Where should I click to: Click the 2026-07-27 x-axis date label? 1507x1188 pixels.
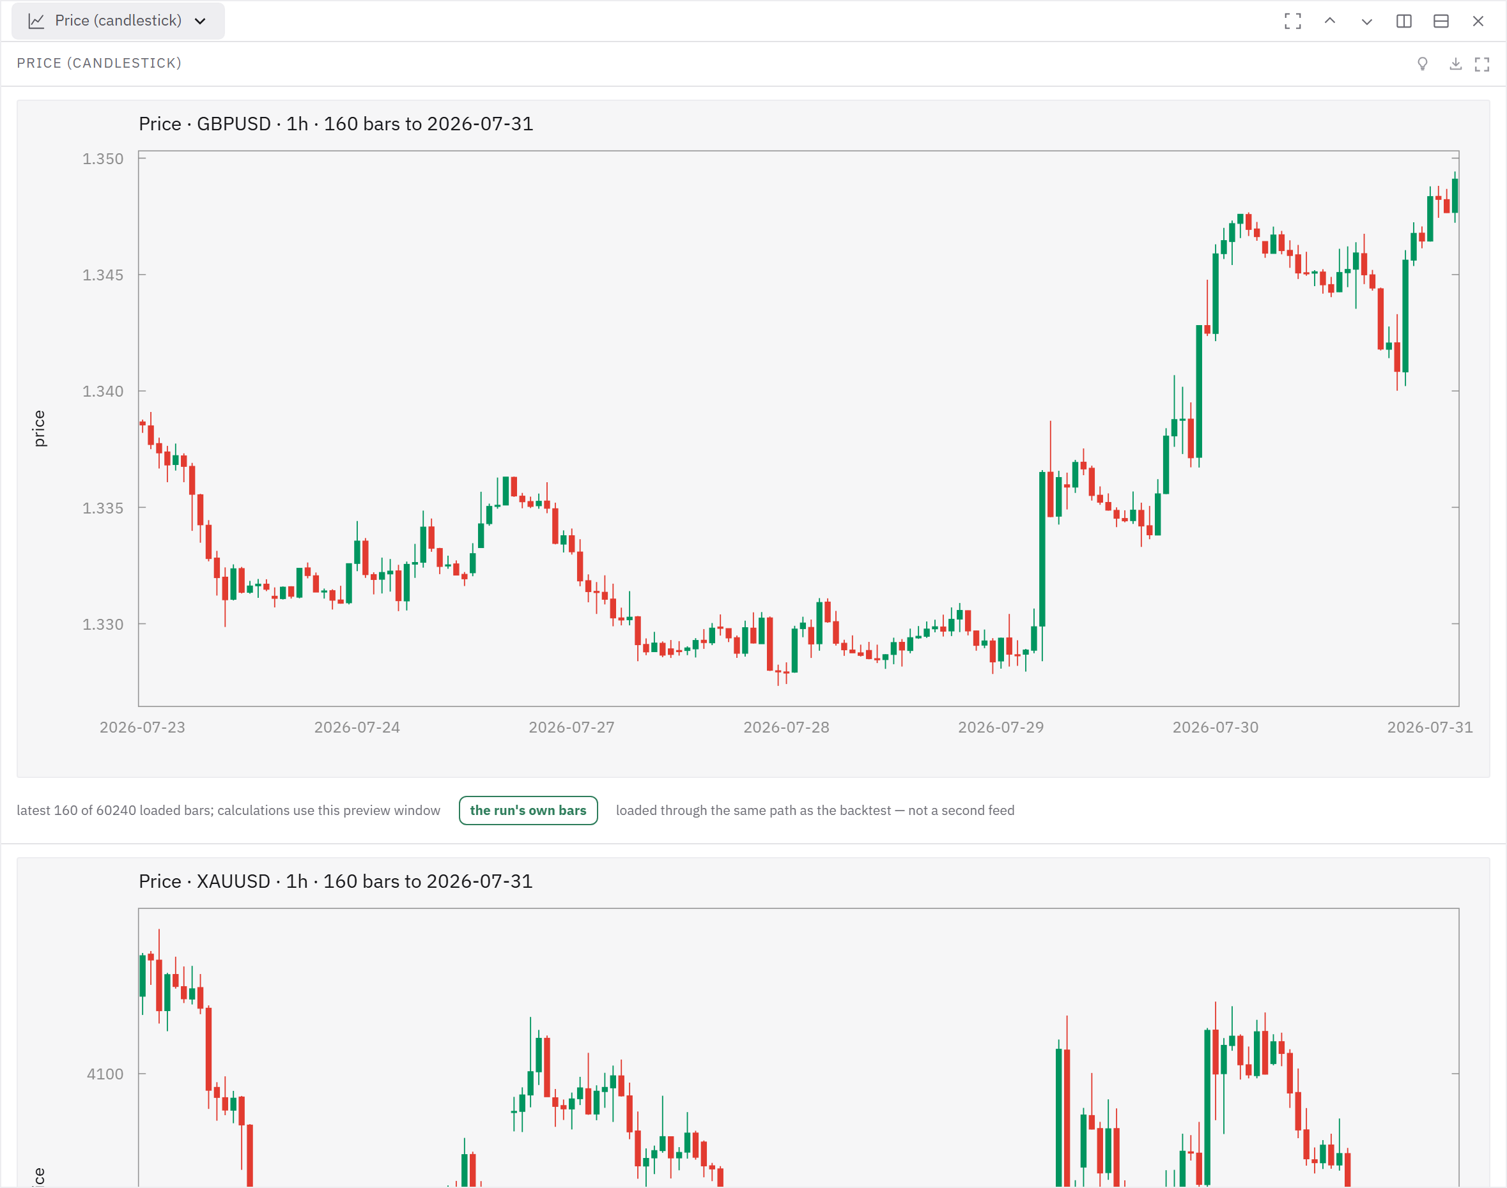tap(571, 727)
